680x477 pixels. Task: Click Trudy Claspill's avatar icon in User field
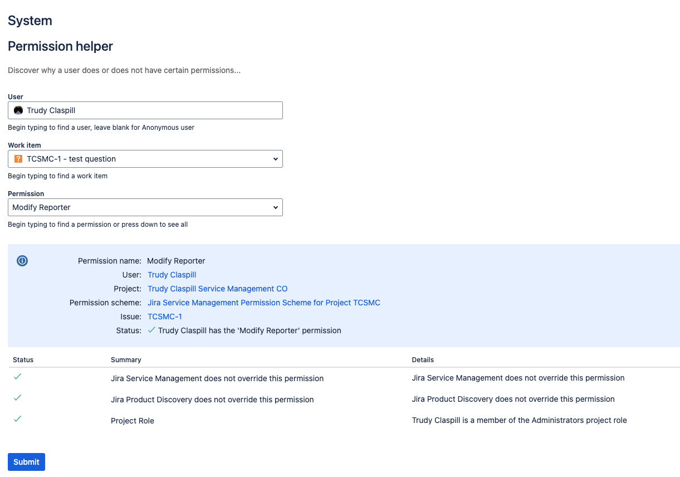pyautogui.click(x=18, y=110)
